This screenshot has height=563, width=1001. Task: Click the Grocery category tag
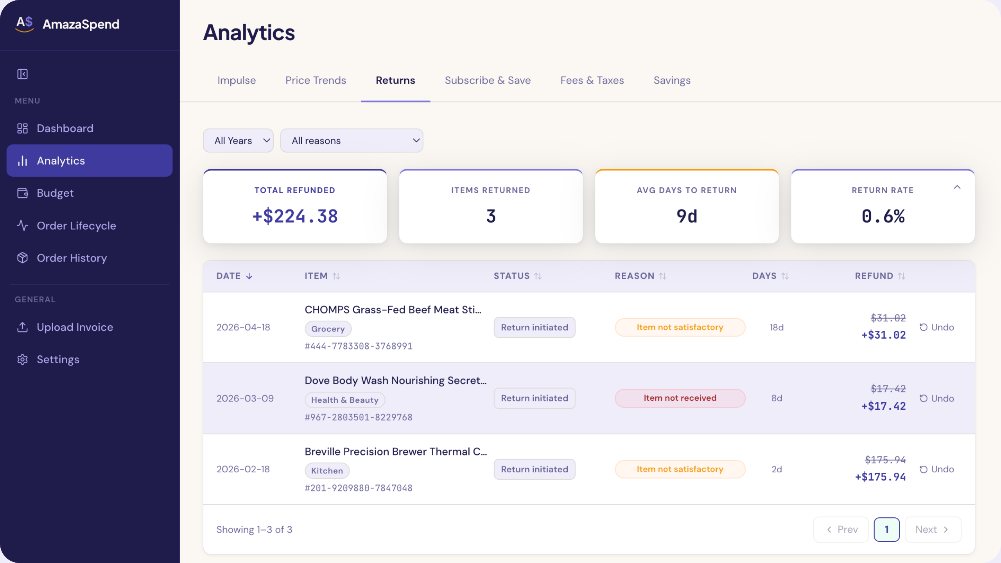click(328, 329)
